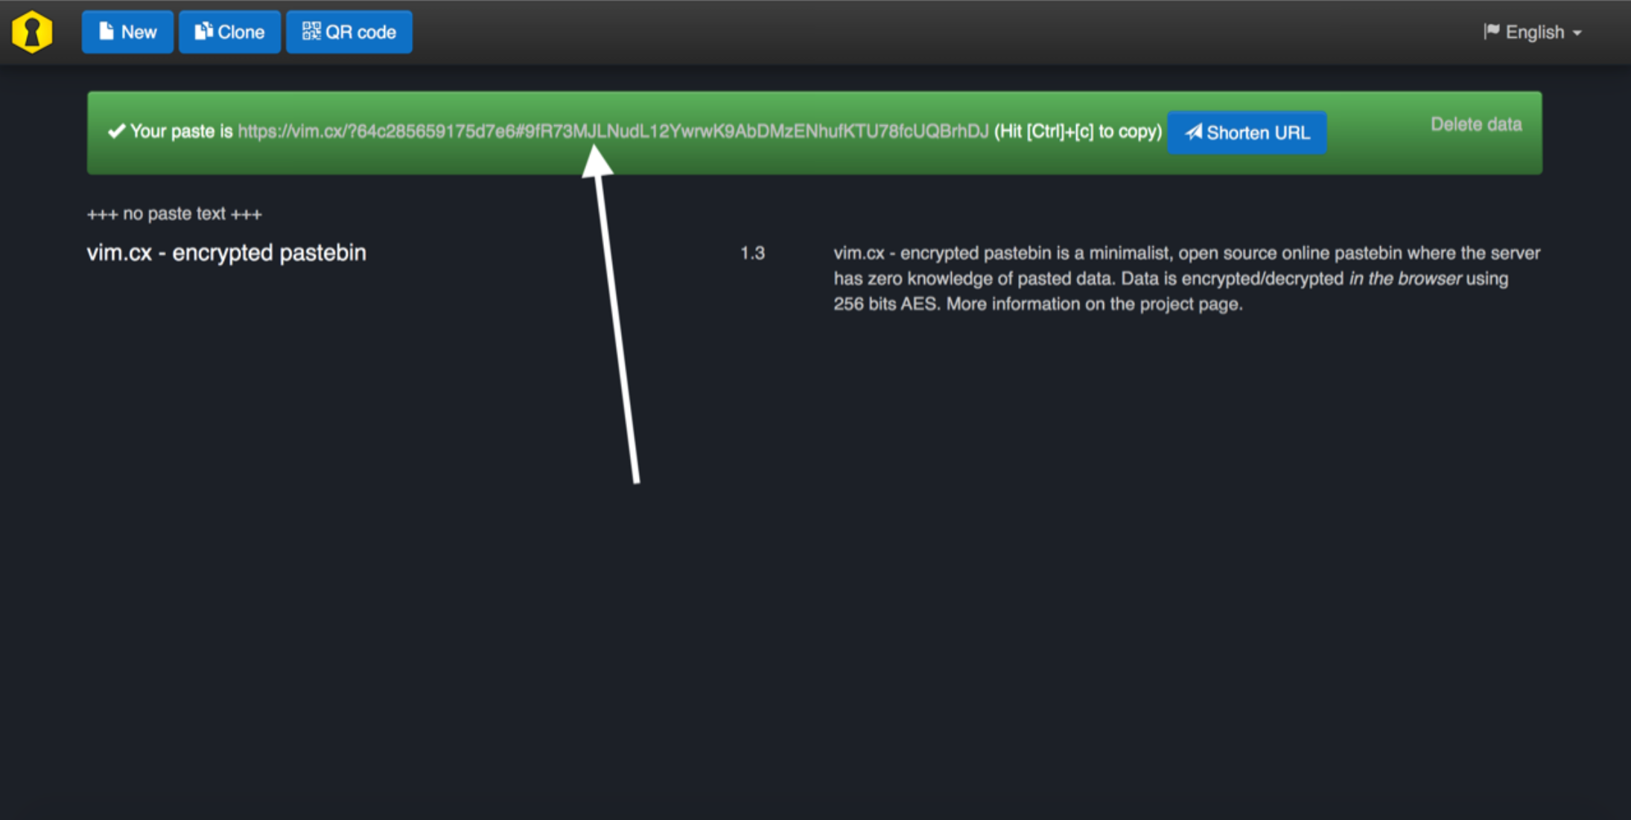Image resolution: width=1631 pixels, height=820 pixels.
Task: Click the checkmark icon in success banner
Action: pos(116,132)
